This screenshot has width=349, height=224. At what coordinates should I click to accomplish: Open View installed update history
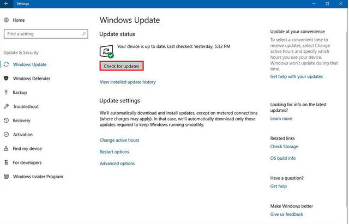128,82
